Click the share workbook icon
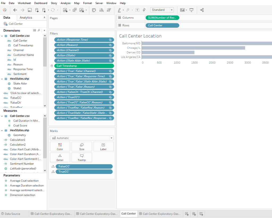The image size is (272, 218). [x=202, y=10]
